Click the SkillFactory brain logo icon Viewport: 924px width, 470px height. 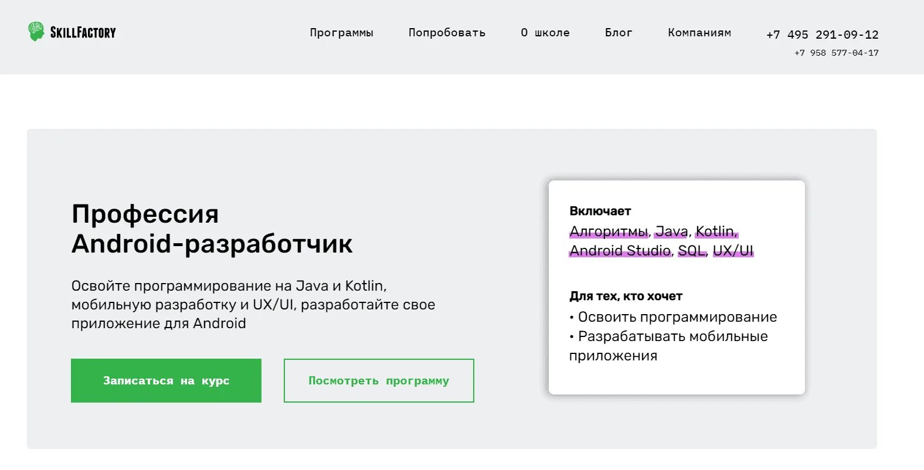(x=36, y=32)
